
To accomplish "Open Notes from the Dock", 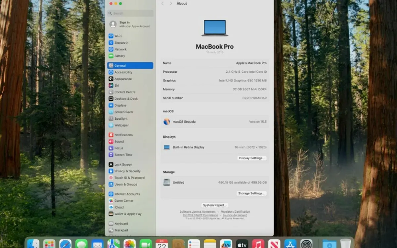I will click(210, 244).
